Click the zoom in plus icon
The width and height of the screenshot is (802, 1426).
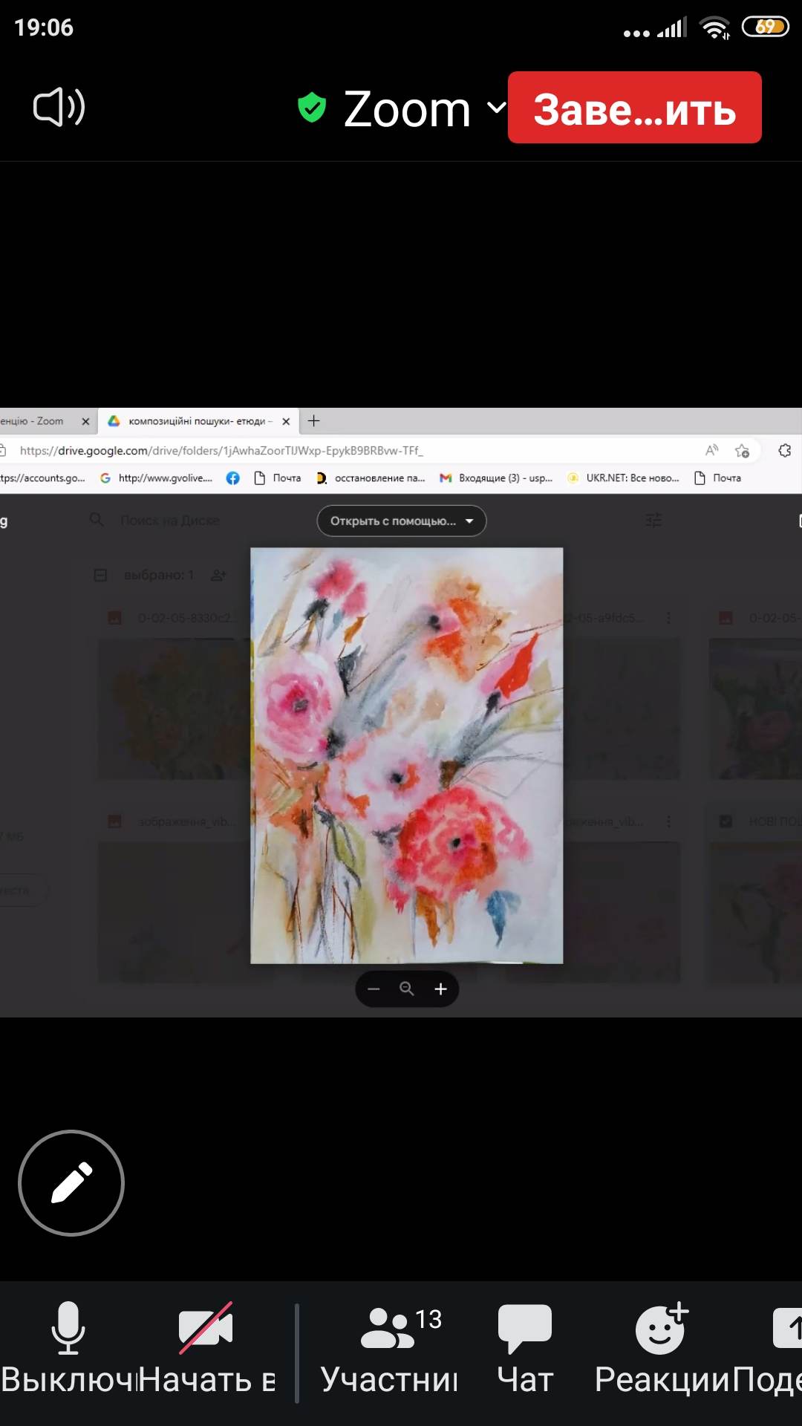point(440,989)
